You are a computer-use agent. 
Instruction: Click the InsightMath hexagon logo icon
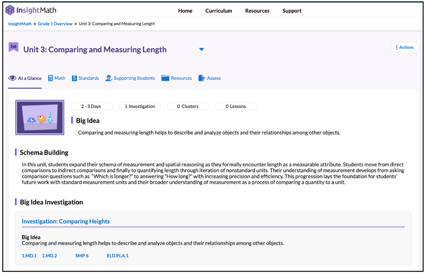10,10
